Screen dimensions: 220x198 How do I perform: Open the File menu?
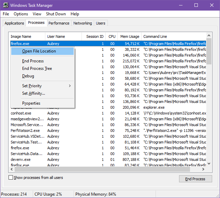tap(6, 14)
